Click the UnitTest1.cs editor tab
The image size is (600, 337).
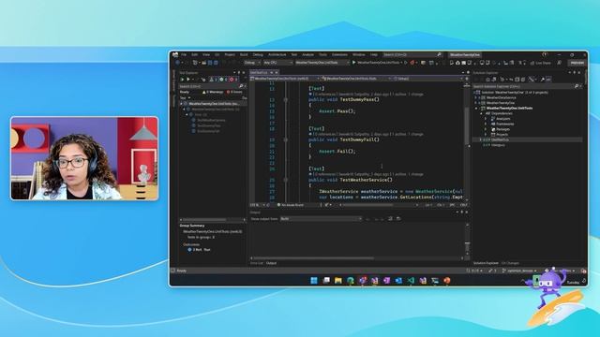coord(259,72)
